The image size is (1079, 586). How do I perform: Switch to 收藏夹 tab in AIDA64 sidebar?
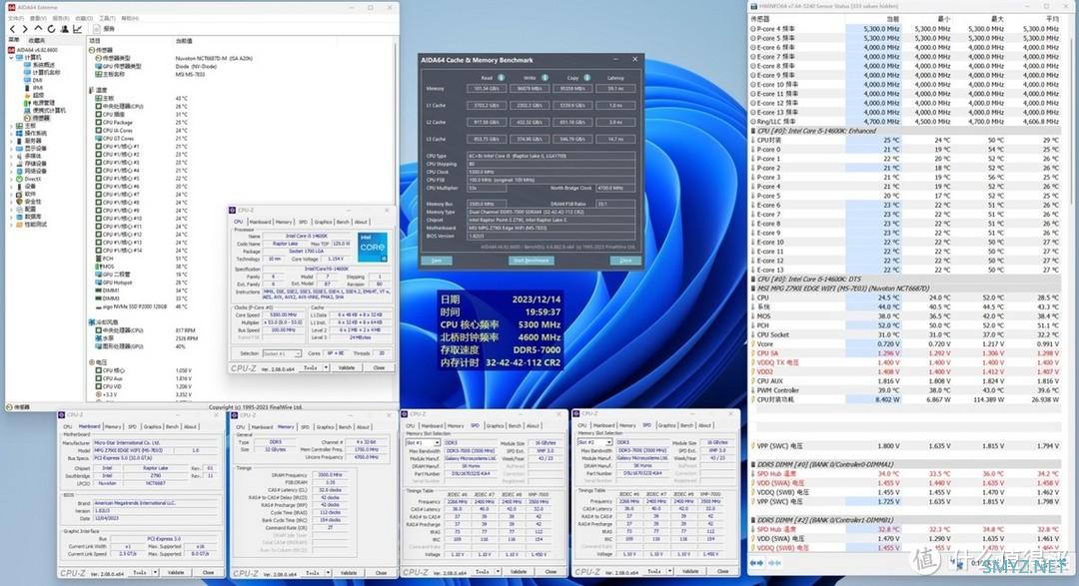36,40
